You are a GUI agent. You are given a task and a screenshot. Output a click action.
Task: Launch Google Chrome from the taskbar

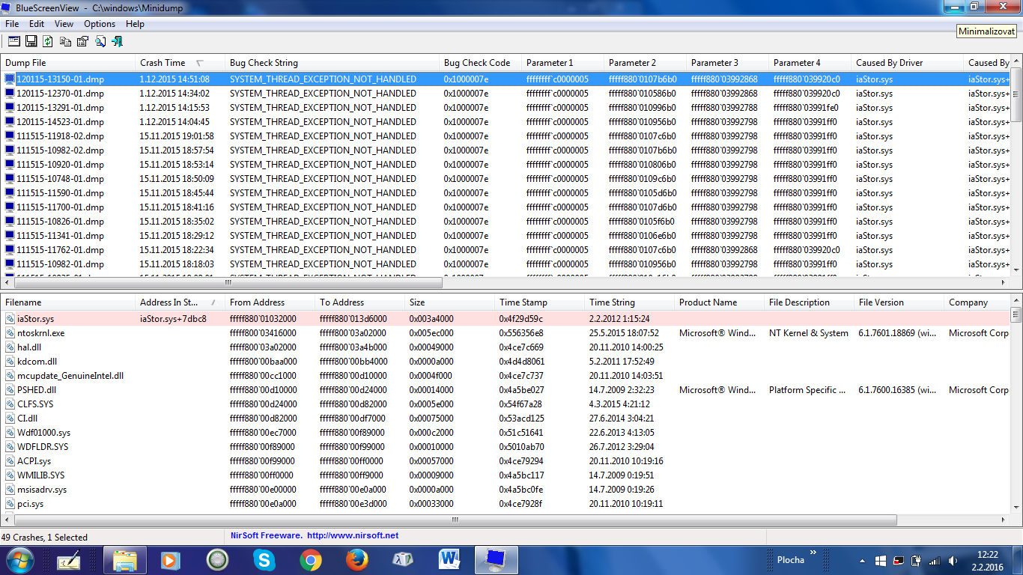(310, 559)
